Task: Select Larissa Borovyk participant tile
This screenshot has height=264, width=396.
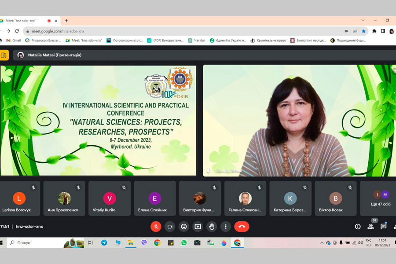Action: [19, 198]
